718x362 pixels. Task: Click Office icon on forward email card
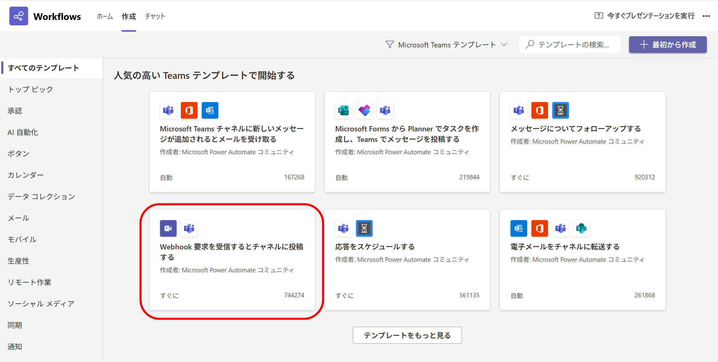(x=540, y=228)
